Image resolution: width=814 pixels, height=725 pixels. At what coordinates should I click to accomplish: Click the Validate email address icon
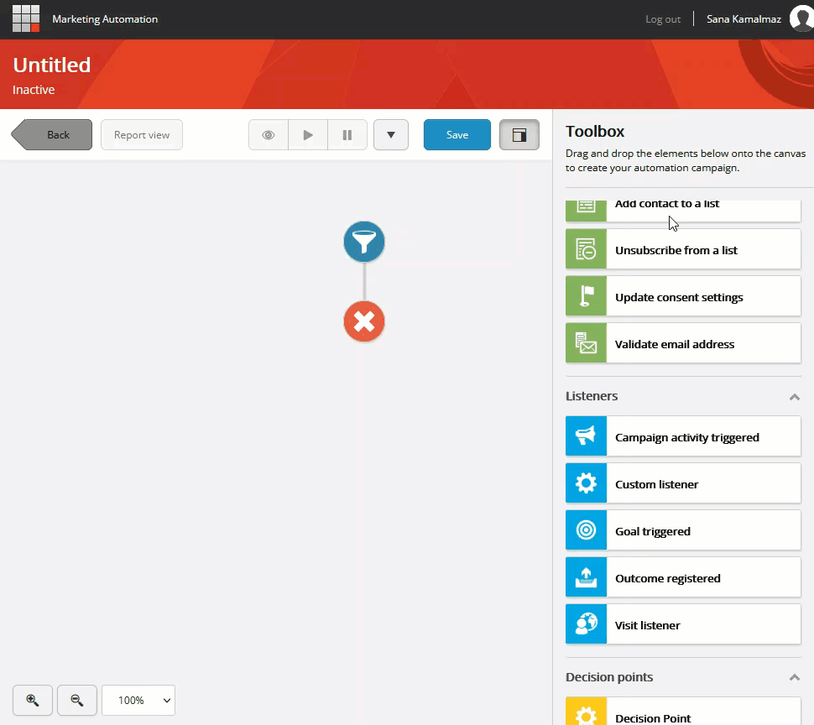pos(586,343)
